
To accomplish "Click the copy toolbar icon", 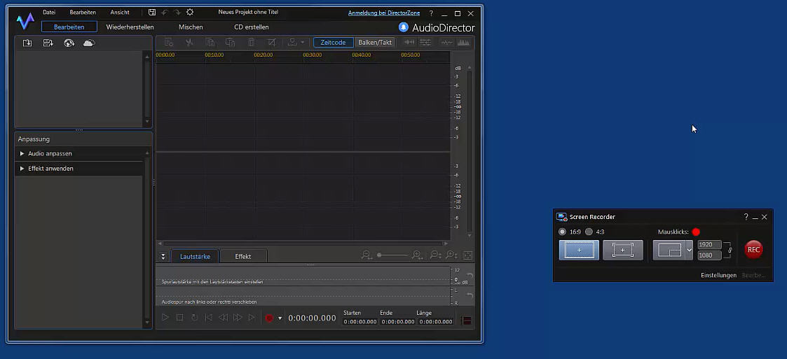I will click(x=210, y=43).
